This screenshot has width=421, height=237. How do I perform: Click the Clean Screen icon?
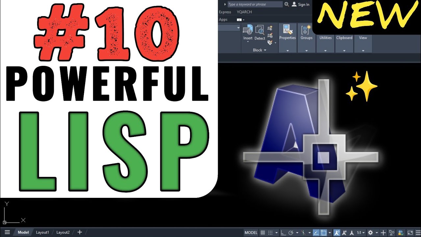click(x=410, y=232)
